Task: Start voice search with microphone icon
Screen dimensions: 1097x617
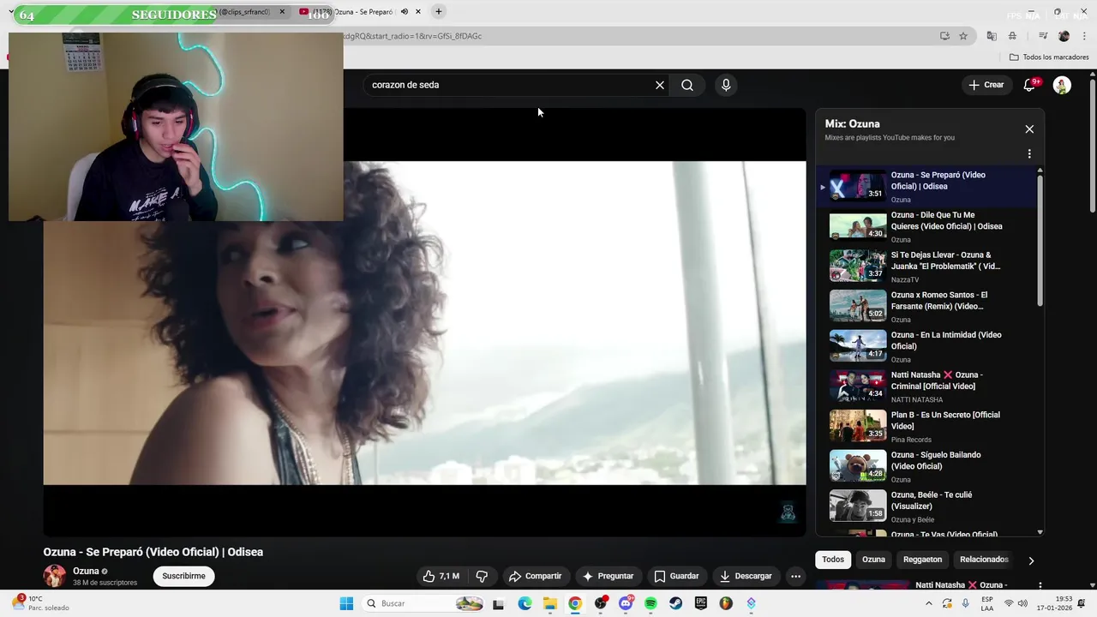Action: tap(726, 85)
